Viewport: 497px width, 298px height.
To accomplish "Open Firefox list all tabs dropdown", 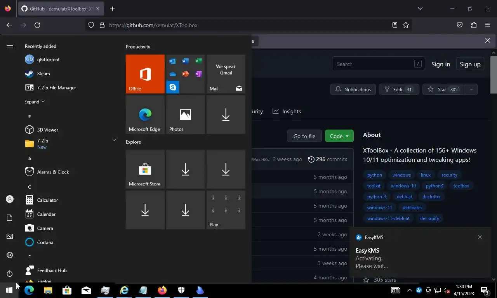I will click(x=420, y=9).
